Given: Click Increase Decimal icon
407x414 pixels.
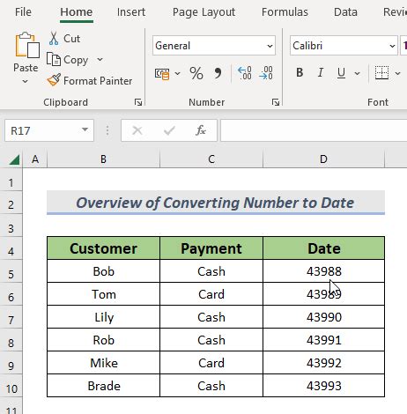Looking at the screenshot, I should (x=244, y=73).
